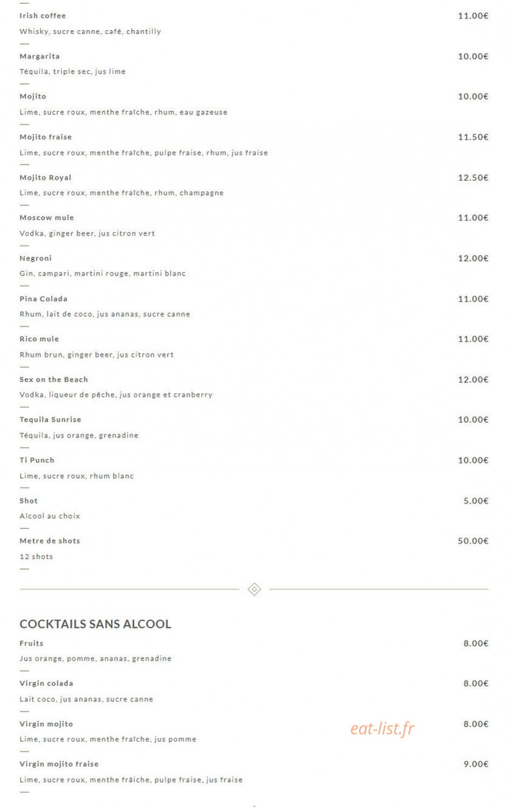The image size is (510, 807).
Task: Click the Shot 5.00€ price
Action: pyautogui.click(x=476, y=501)
